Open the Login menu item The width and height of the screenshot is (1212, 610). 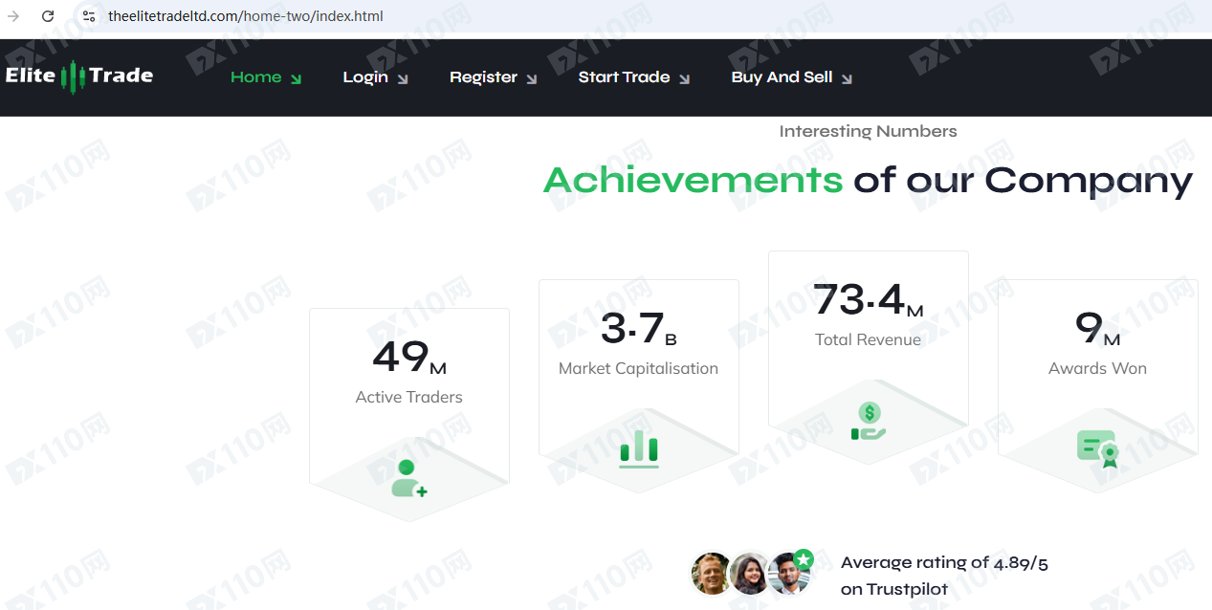[x=365, y=77]
